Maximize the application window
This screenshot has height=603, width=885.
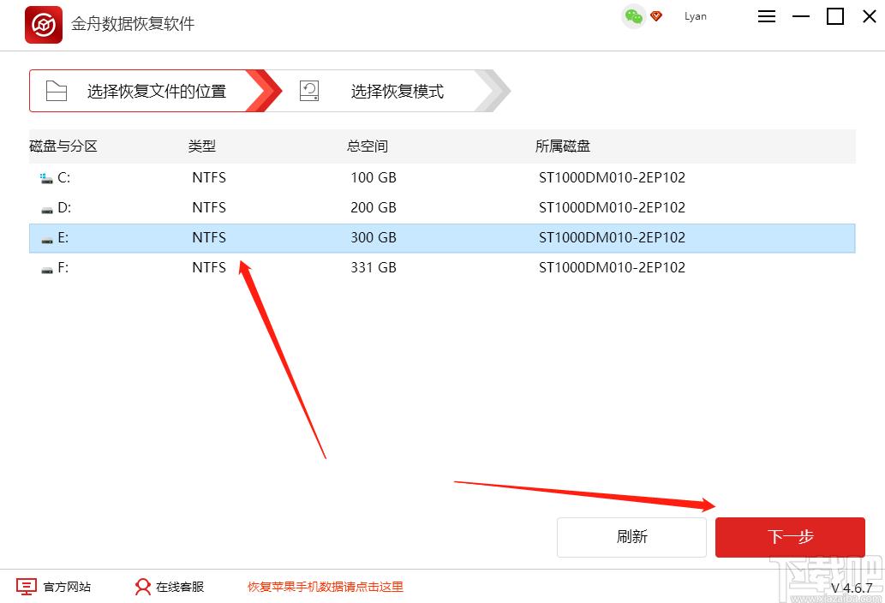coord(835,16)
